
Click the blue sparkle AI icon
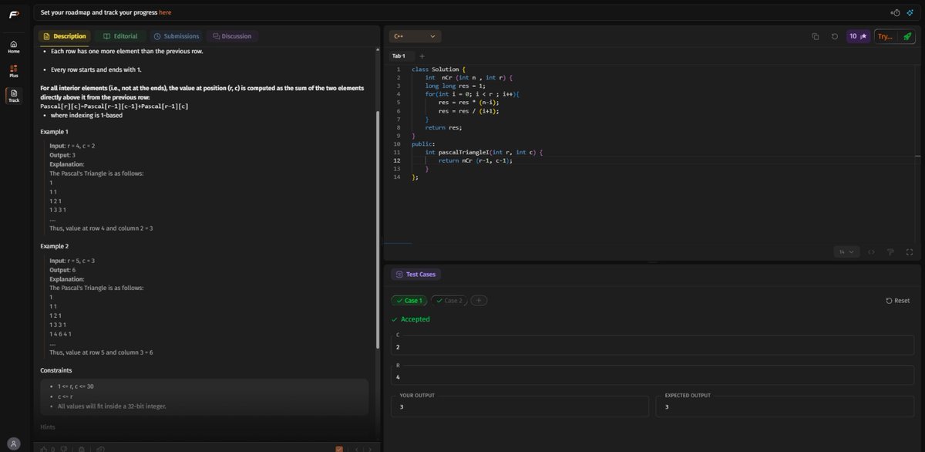(x=910, y=12)
